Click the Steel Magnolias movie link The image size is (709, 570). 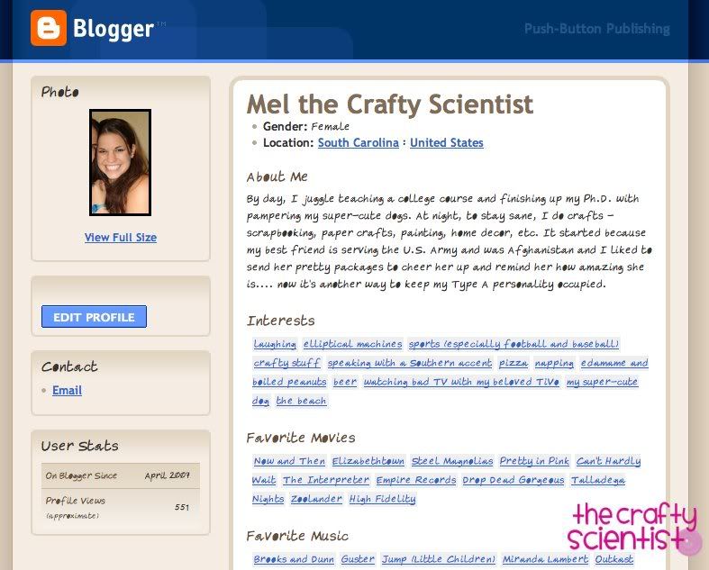(452, 461)
